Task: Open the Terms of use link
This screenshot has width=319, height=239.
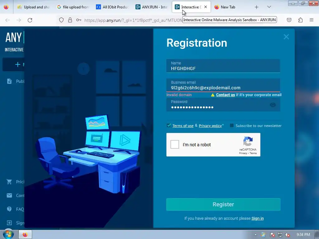Action: (183, 126)
